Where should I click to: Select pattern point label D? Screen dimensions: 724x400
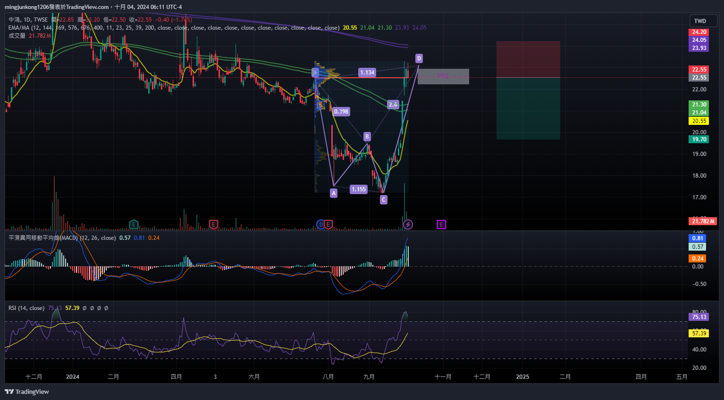[419, 58]
